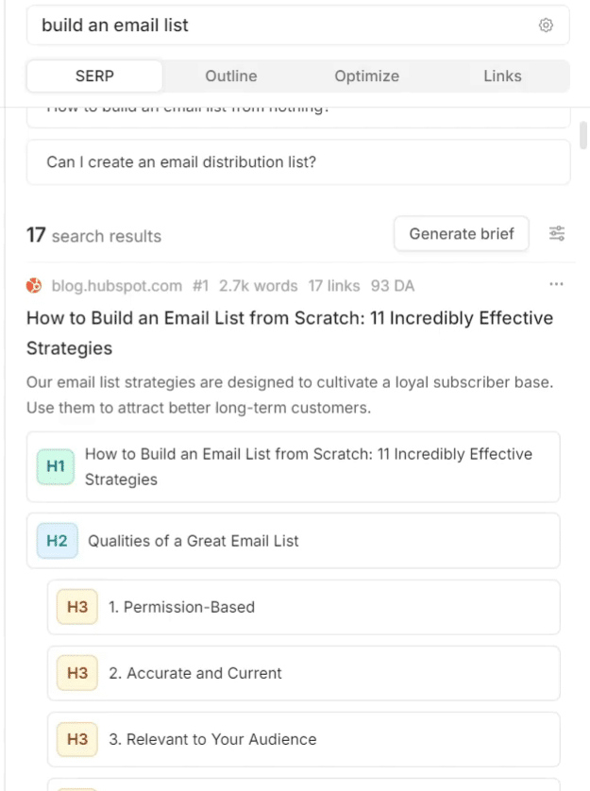The image size is (590, 791).
Task: Open the HubSpot result title link
Action: point(290,333)
